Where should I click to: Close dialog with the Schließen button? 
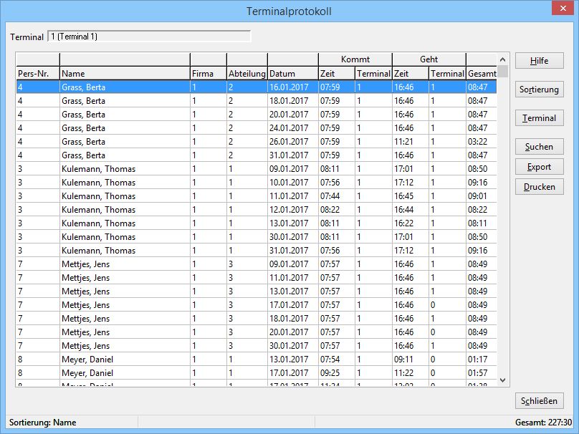coord(539,401)
